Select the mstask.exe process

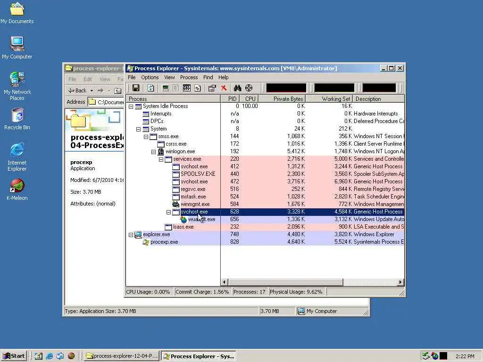265,197
